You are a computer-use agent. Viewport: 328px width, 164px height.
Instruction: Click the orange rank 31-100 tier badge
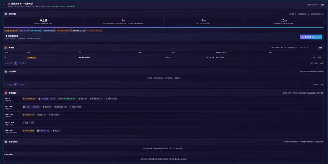[63, 30]
